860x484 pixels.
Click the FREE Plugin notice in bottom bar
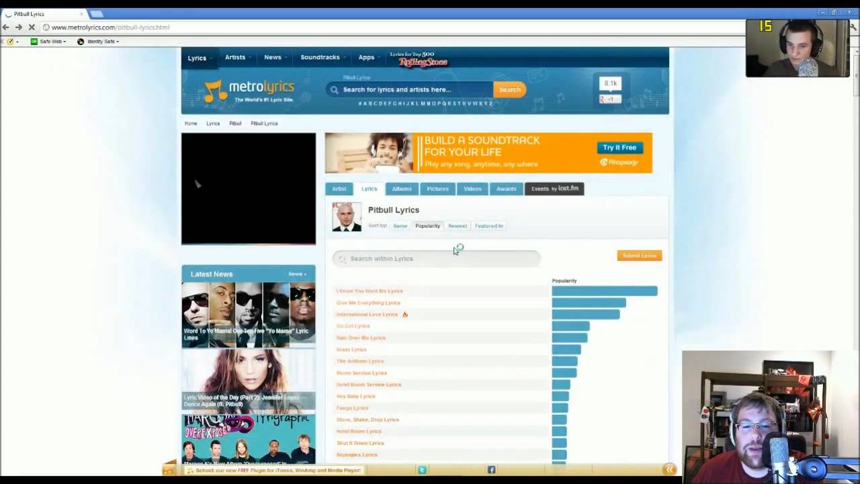[273, 471]
